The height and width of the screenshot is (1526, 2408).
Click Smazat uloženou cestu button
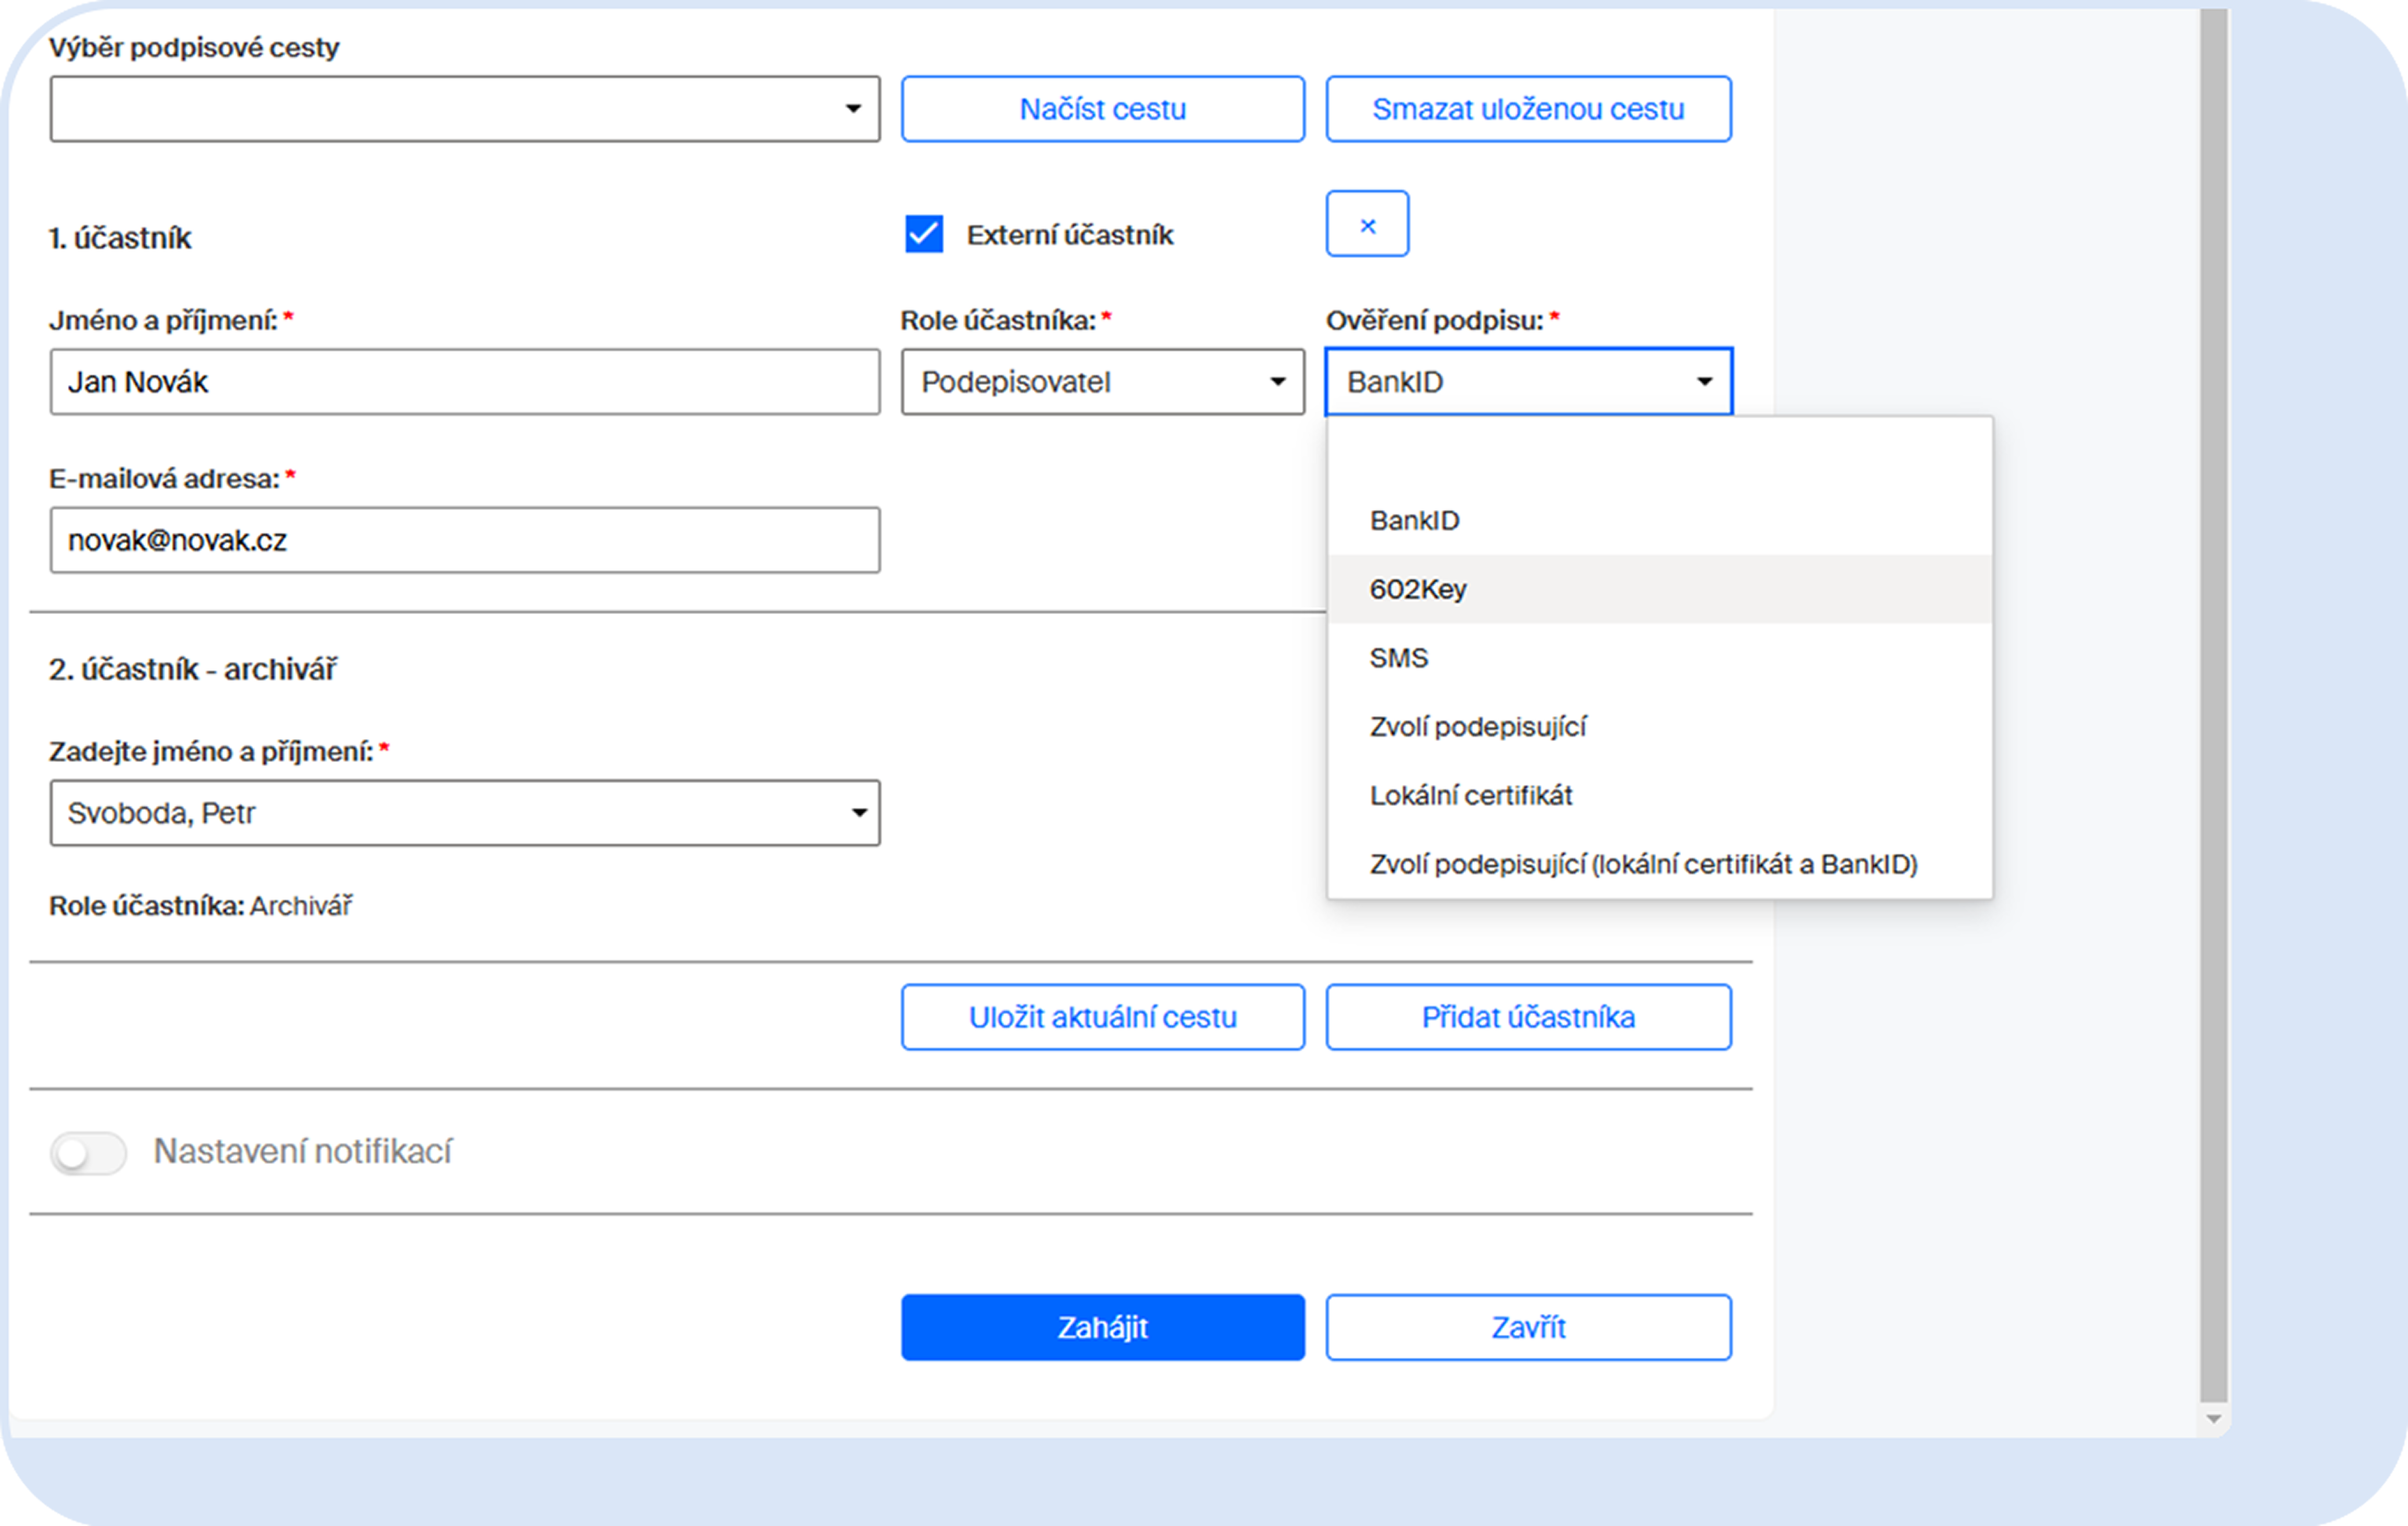tap(1528, 109)
